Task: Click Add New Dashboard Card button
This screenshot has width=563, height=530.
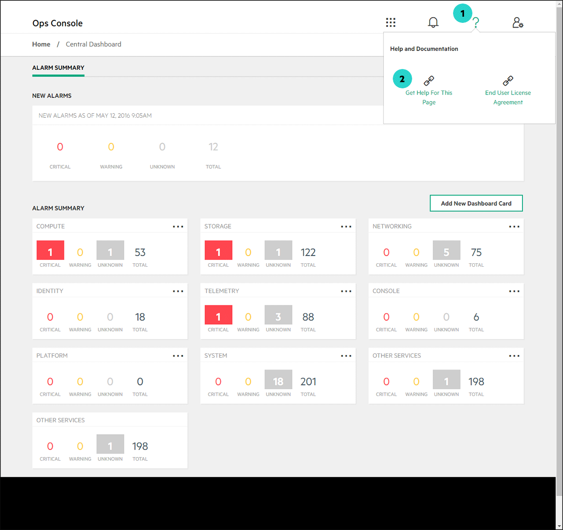Action: (x=476, y=203)
